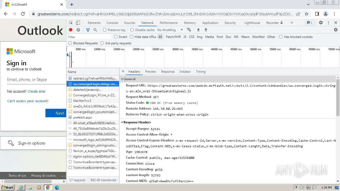Open the Response tab of request

[168, 72]
